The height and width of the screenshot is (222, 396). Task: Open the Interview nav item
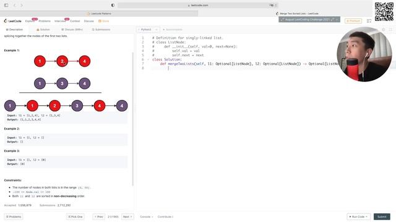(60, 21)
